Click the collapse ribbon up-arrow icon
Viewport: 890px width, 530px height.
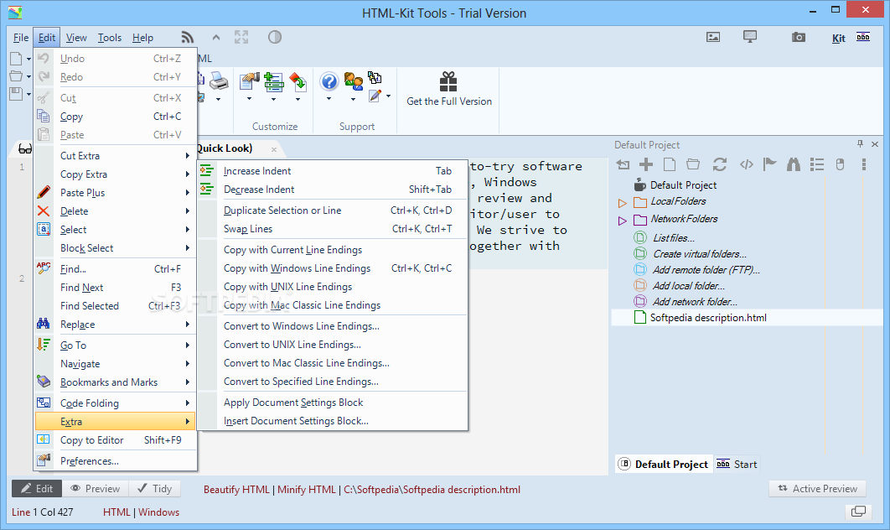215,38
